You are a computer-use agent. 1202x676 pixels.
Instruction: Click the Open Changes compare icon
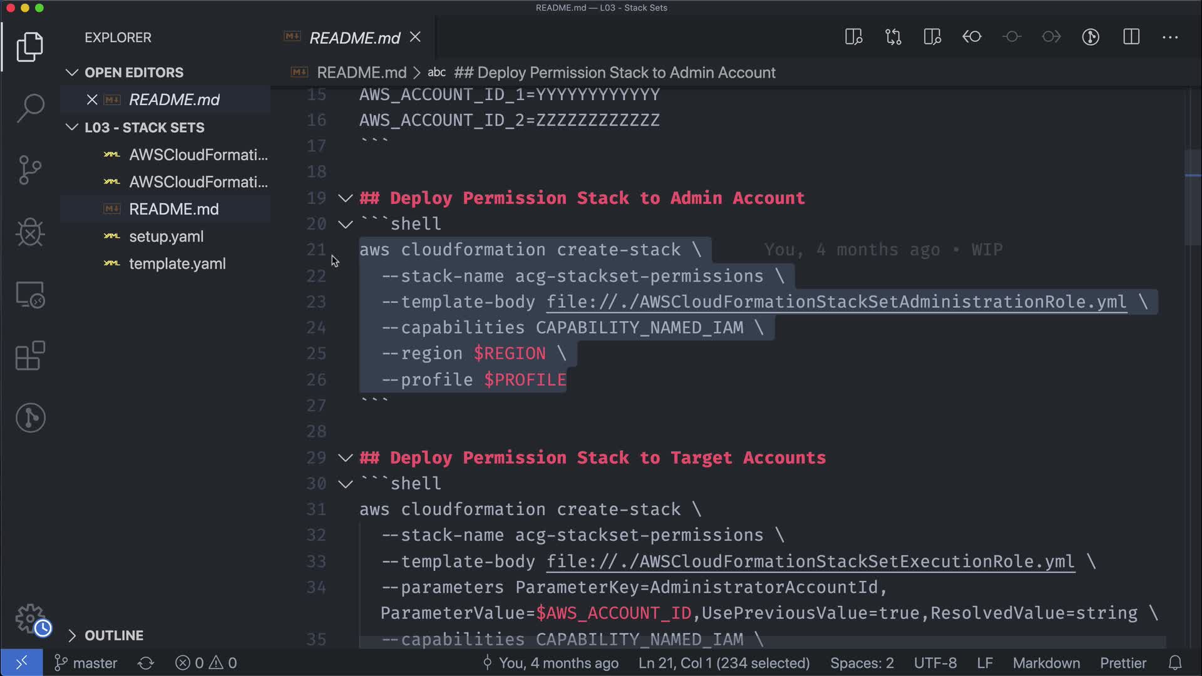point(893,37)
